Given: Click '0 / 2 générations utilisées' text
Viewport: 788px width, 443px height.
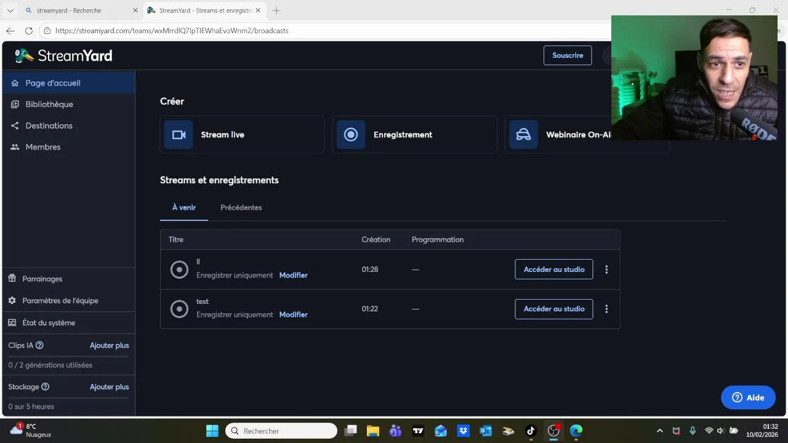Looking at the screenshot, I should click(x=50, y=365).
